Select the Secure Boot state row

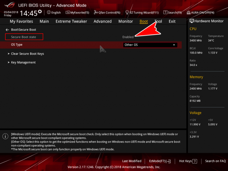24,37
